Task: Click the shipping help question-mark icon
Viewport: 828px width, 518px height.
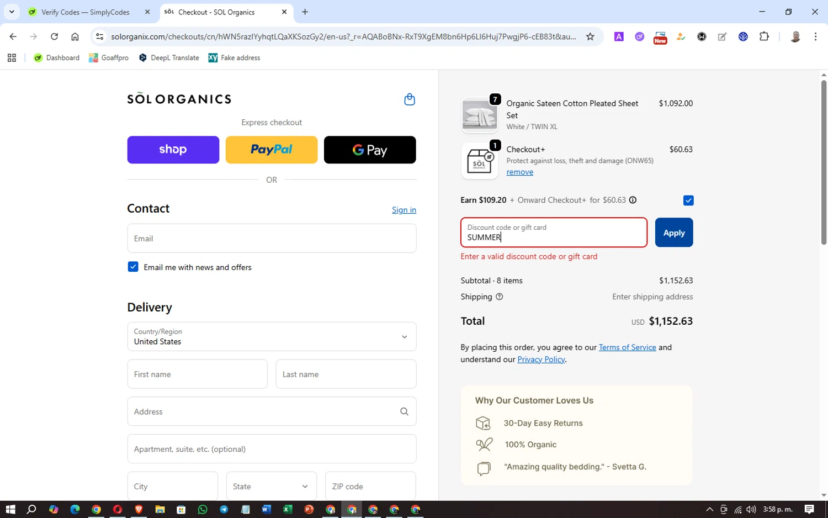Action: (x=499, y=297)
